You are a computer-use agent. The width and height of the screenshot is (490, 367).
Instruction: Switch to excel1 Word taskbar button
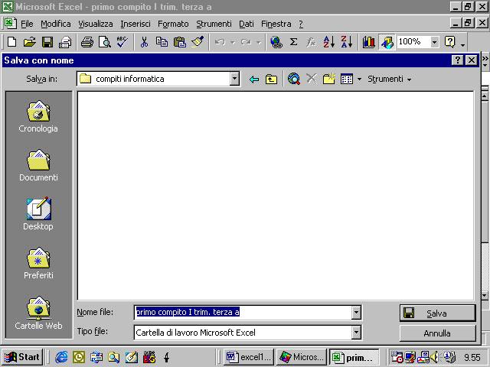pyautogui.click(x=249, y=357)
